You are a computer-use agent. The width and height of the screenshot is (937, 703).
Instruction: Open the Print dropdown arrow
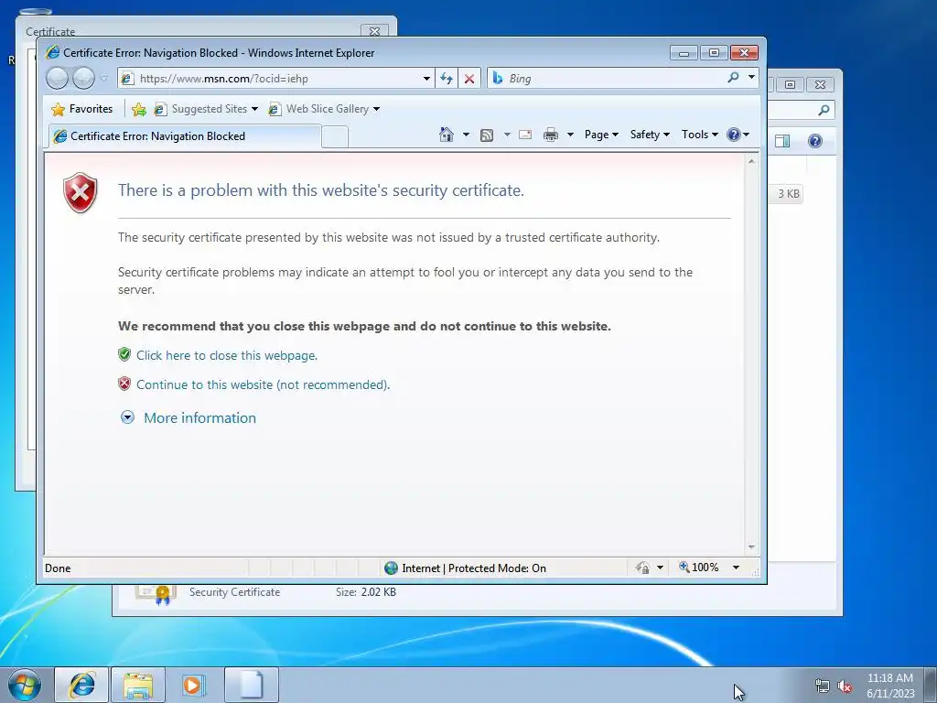pos(570,135)
